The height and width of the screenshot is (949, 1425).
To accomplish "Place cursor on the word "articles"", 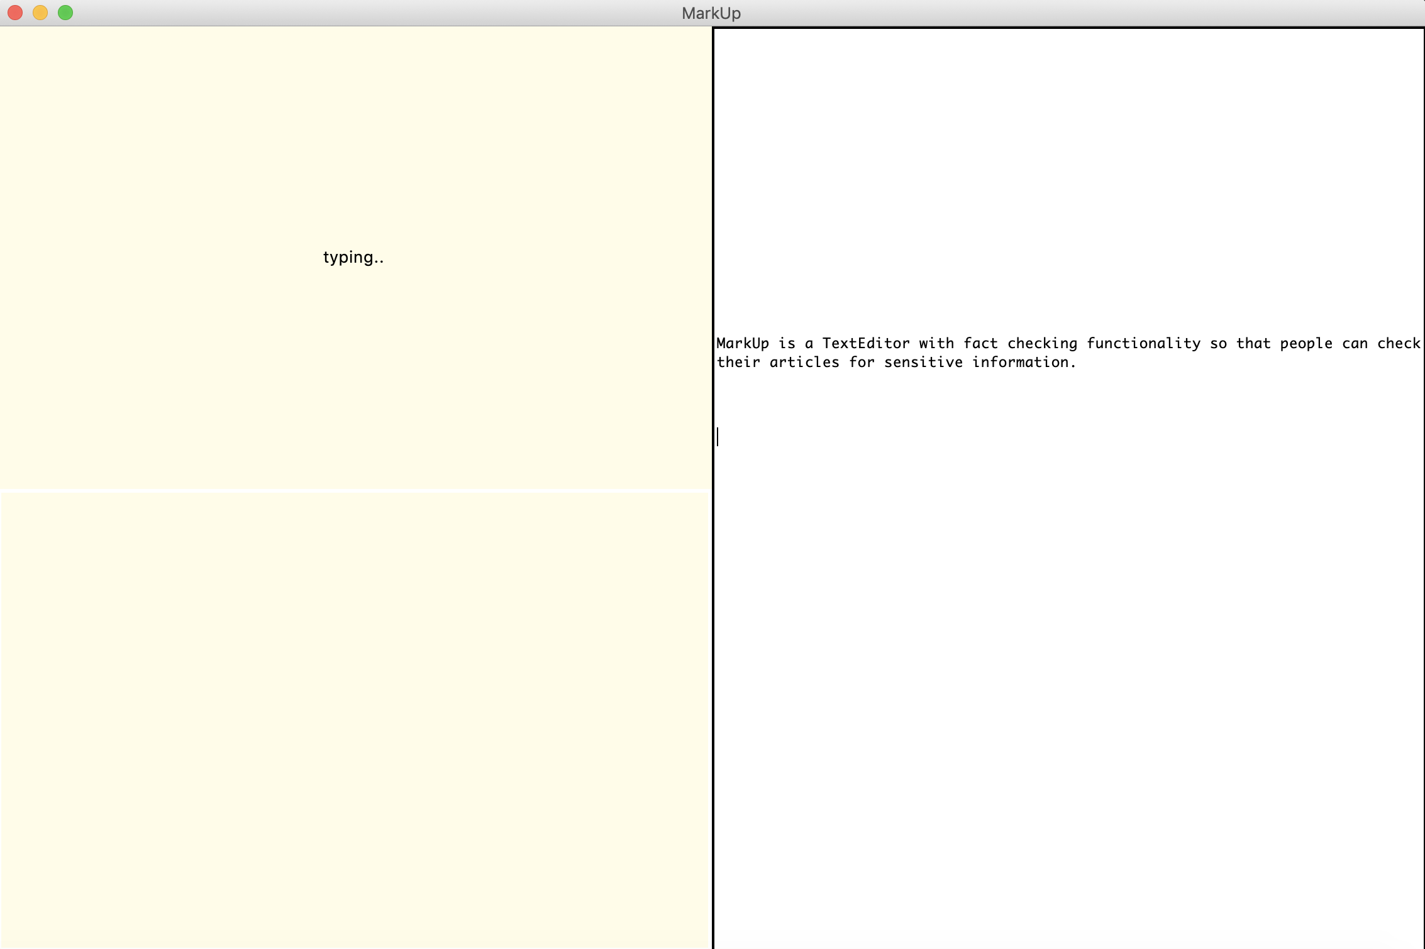I will 804,362.
